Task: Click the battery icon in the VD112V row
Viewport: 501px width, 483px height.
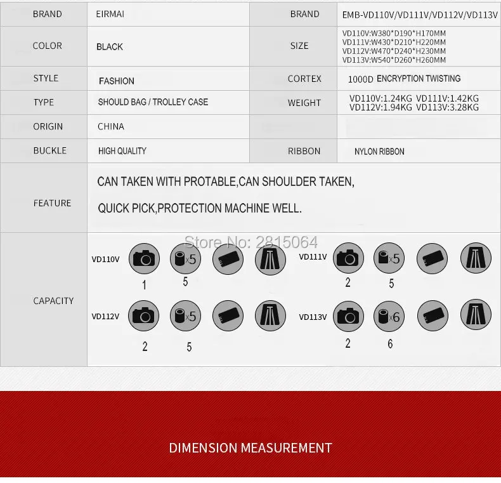Action: click(x=228, y=315)
